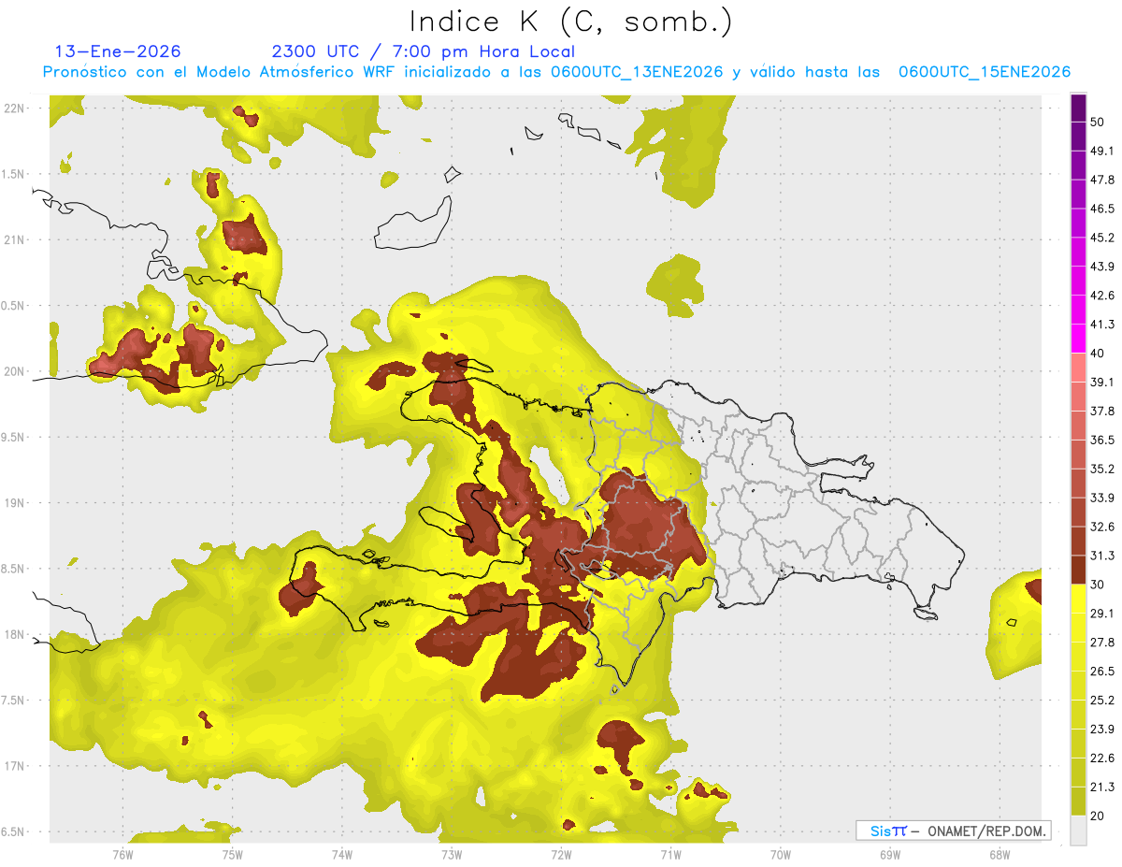The image size is (1122, 867).
Task: Click the "76W" longitude label
Action: [x=122, y=854]
